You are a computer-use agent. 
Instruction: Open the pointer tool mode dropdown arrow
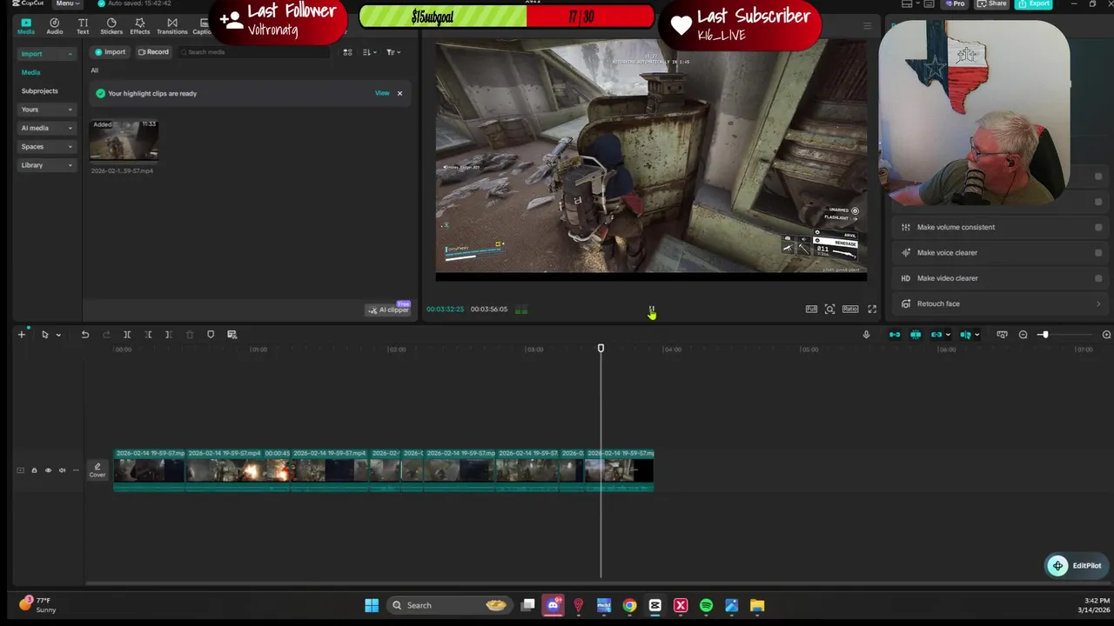pos(58,335)
